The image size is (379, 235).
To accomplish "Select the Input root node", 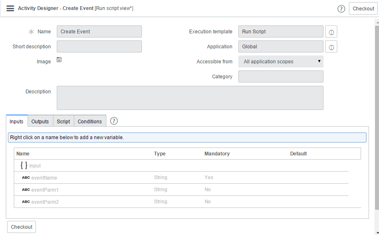I will click(35, 166).
